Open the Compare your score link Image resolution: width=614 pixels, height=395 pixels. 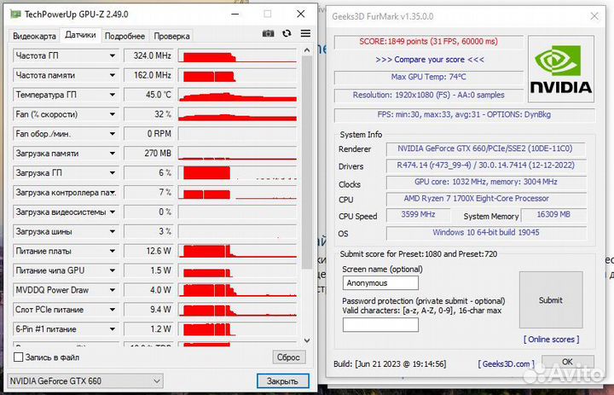pyautogui.click(x=430, y=60)
